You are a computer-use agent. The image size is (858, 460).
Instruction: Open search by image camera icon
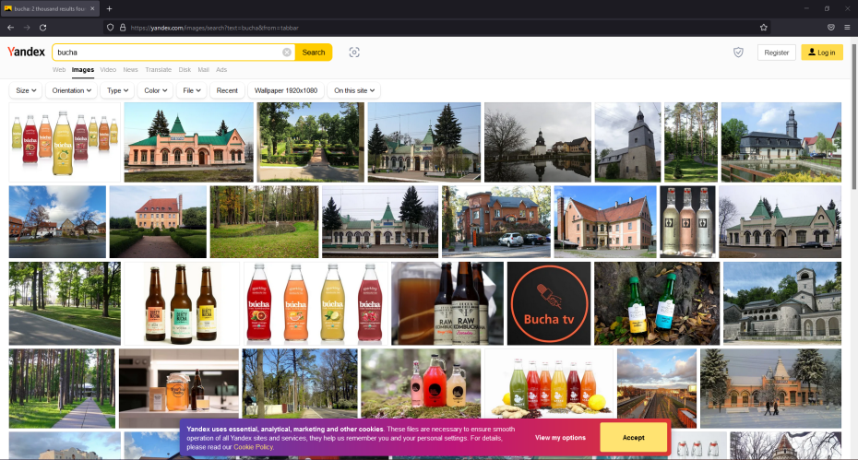[354, 53]
